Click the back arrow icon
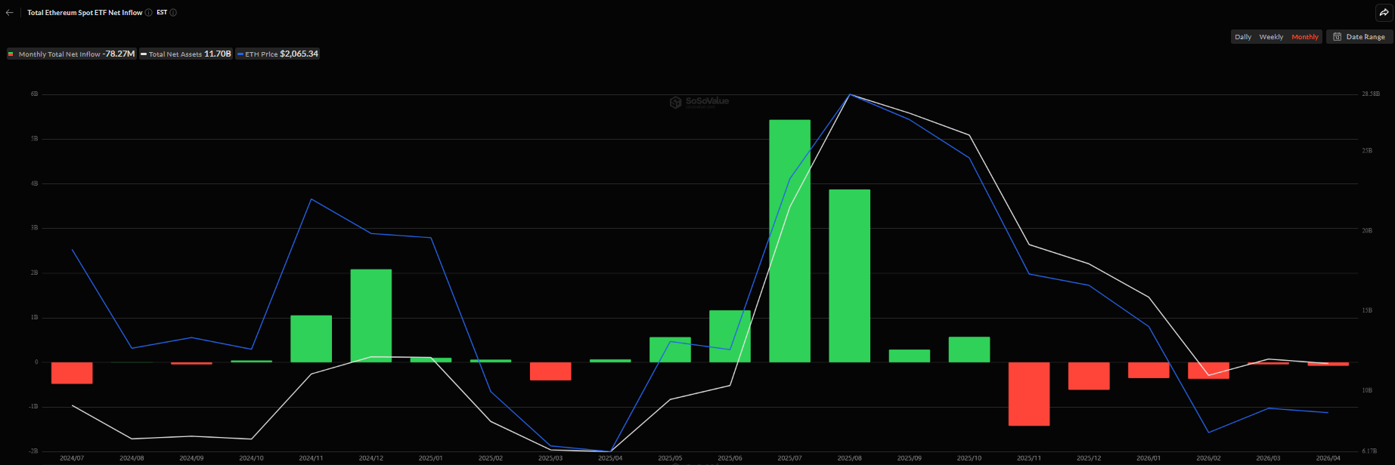Viewport: 1395px width, 465px height. (x=10, y=13)
